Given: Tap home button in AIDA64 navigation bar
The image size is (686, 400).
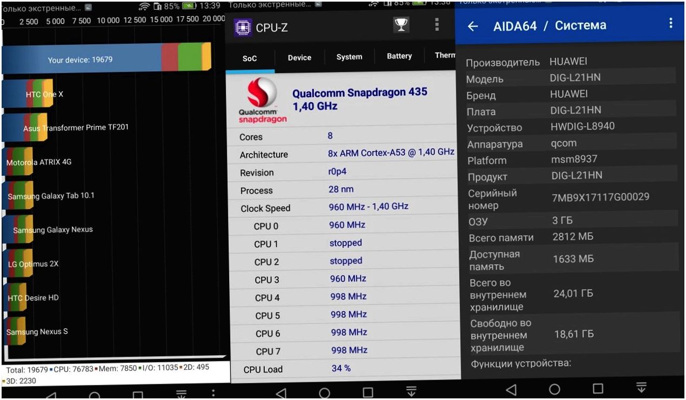Looking at the screenshot, I should (x=554, y=389).
